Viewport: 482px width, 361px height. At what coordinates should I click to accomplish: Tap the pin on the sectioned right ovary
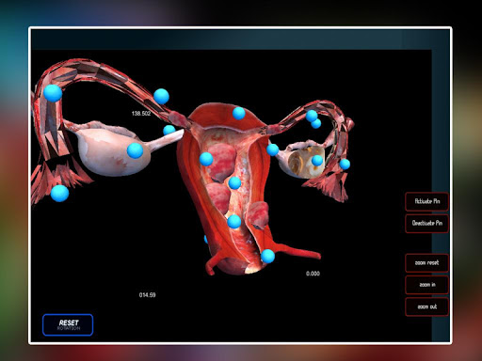317,161
